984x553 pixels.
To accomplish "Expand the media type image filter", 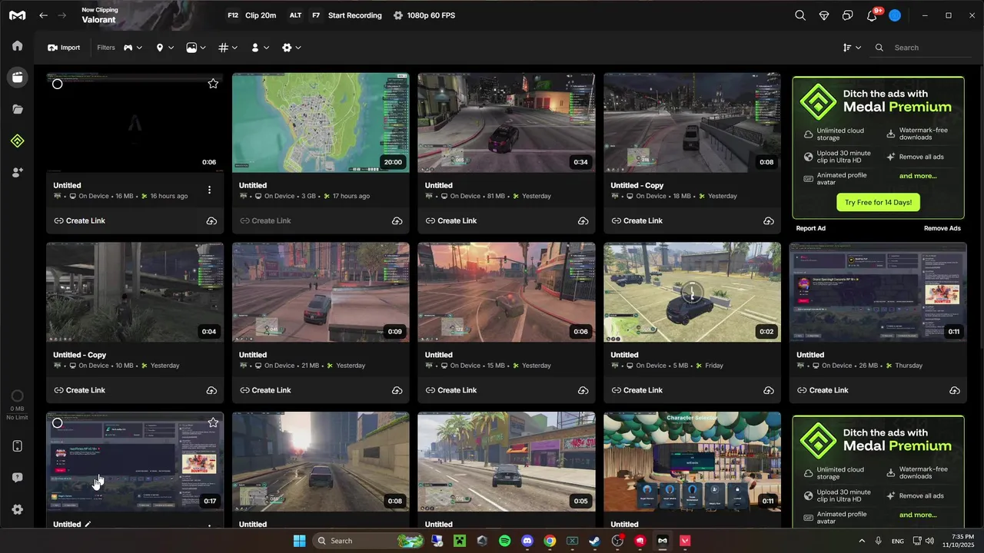I will (196, 48).
